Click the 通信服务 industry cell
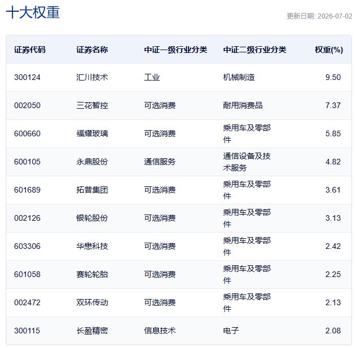This screenshot has width=356, height=348. click(160, 162)
